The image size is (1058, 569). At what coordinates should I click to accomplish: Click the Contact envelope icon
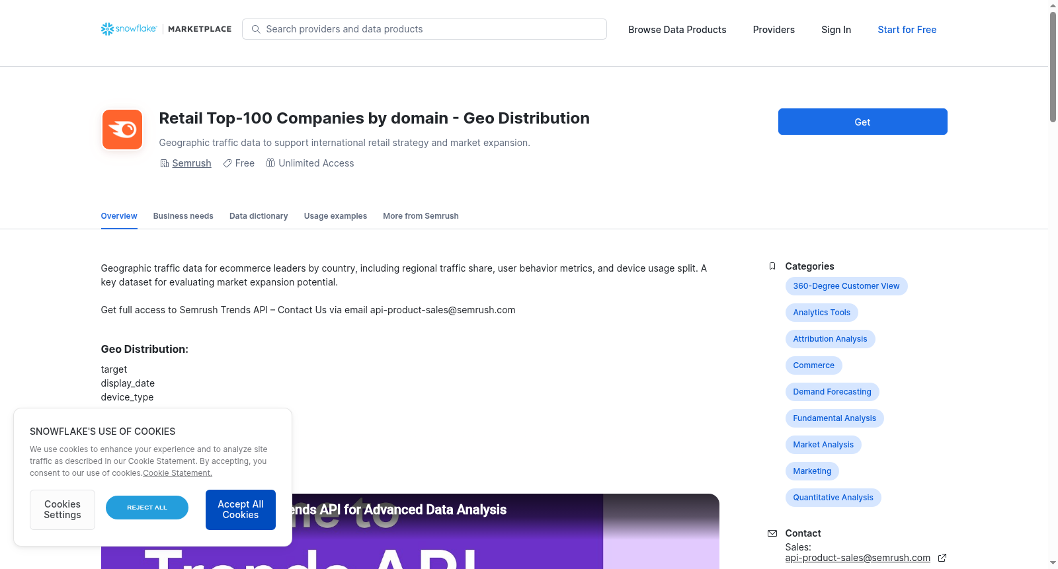[x=772, y=533]
